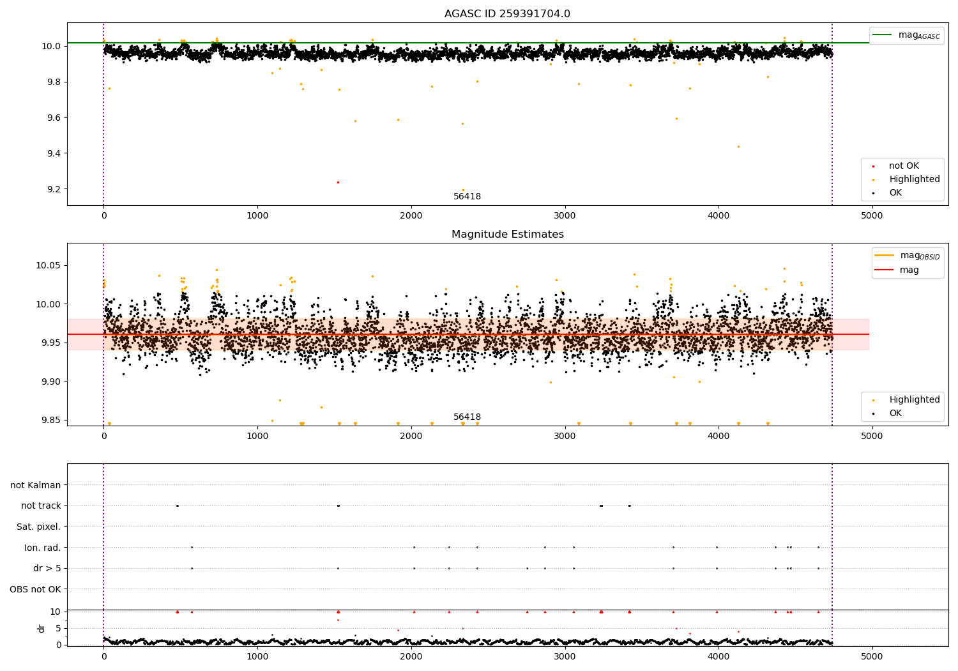Click the red 'not OK' legend marker
Screen dimensions: 958x671
tap(873, 166)
